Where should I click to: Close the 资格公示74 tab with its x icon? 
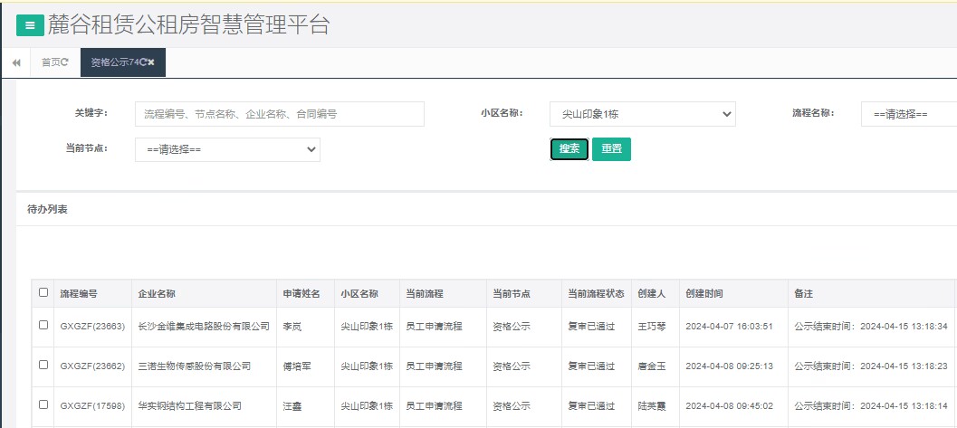coord(151,62)
